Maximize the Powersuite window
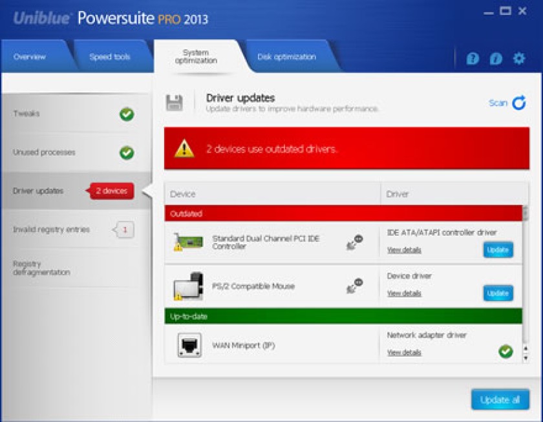The width and height of the screenshot is (543, 422). (506, 11)
